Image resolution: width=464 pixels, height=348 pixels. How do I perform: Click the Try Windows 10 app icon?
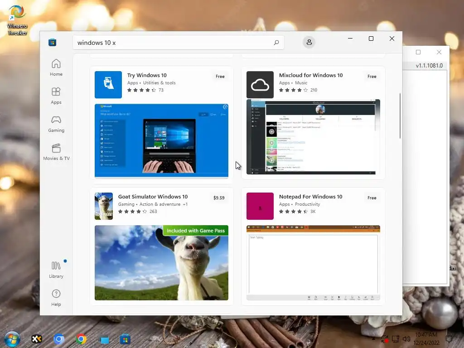coord(108,85)
